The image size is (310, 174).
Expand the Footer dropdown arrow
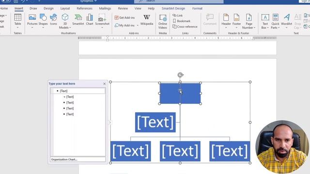(x=236, y=28)
